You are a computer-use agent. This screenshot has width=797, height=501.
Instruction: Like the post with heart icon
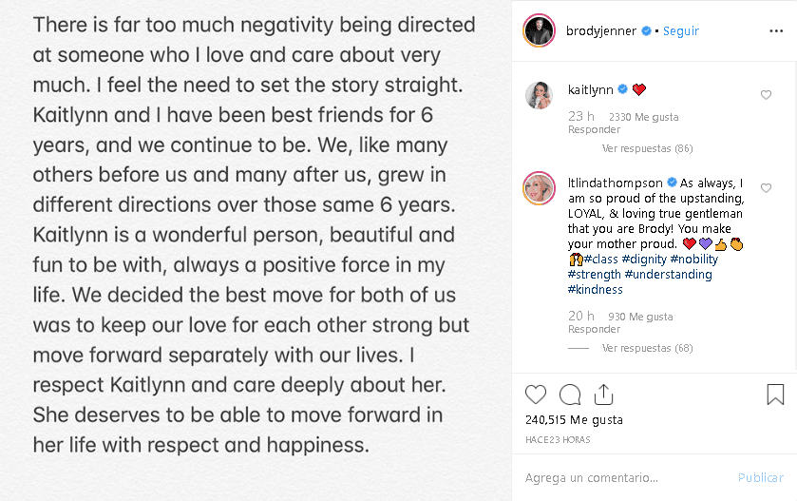click(x=536, y=395)
